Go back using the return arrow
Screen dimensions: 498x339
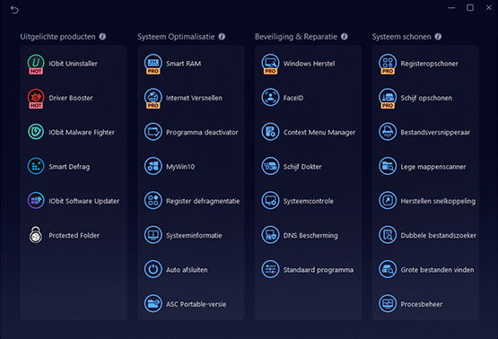(14, 10)
